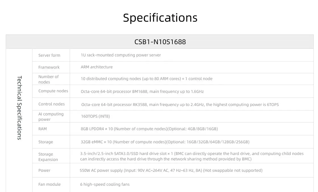Click the 6 high-speed cooling fans value
The height and width of the screenshot is (192, 318).
105,184
